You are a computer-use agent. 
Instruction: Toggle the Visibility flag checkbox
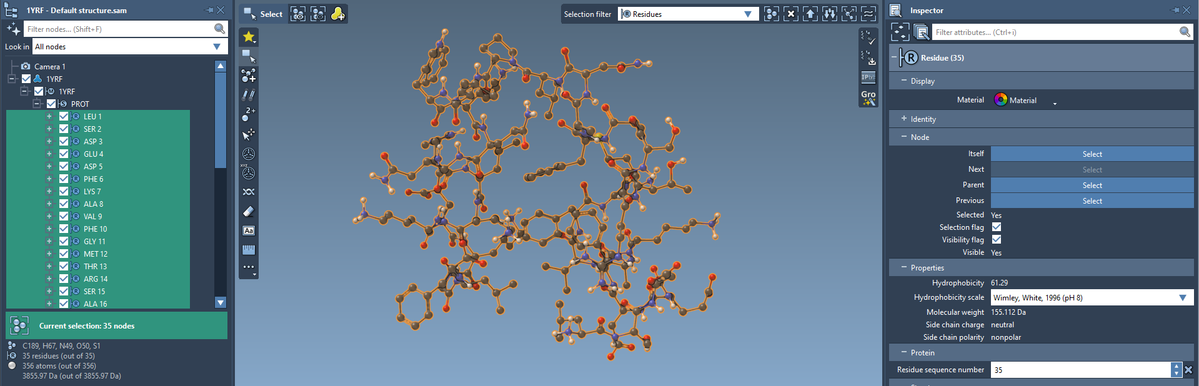pos(997,240)
